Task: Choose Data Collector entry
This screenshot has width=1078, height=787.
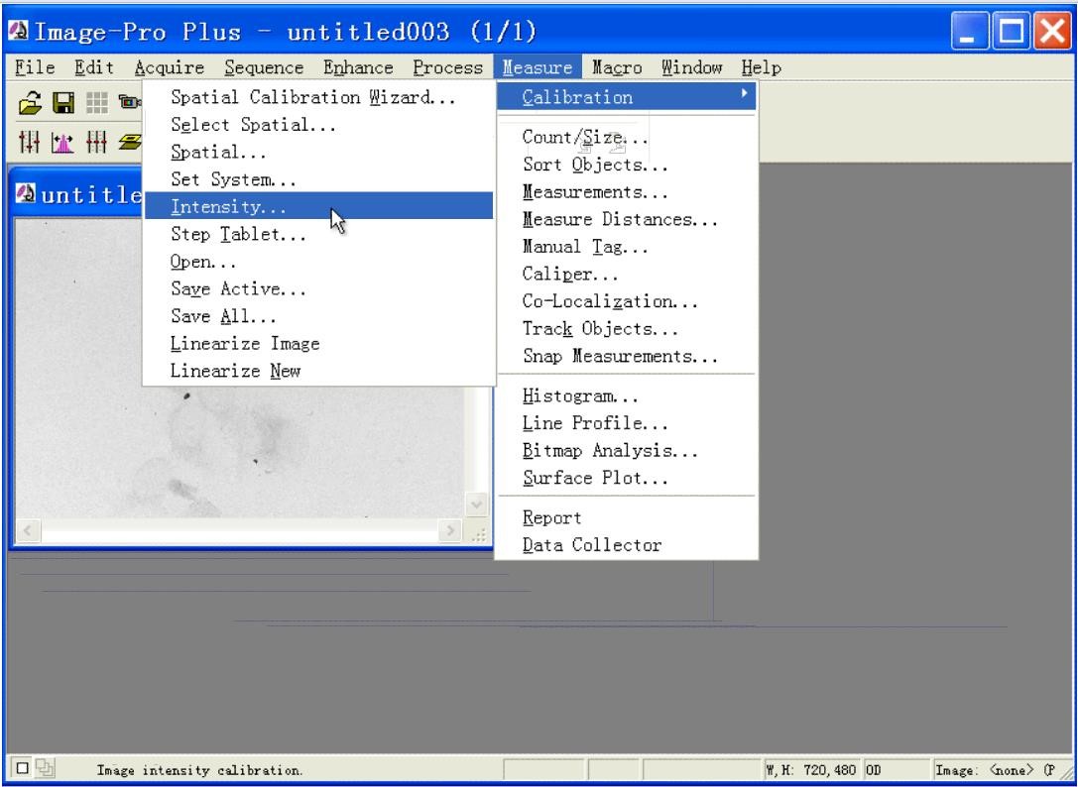Action: coord(627,545)
